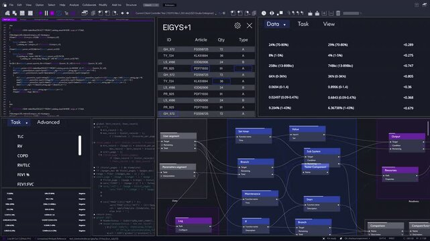
Task: Click the value 6.36738% (1-43%)
Action: 341,108
